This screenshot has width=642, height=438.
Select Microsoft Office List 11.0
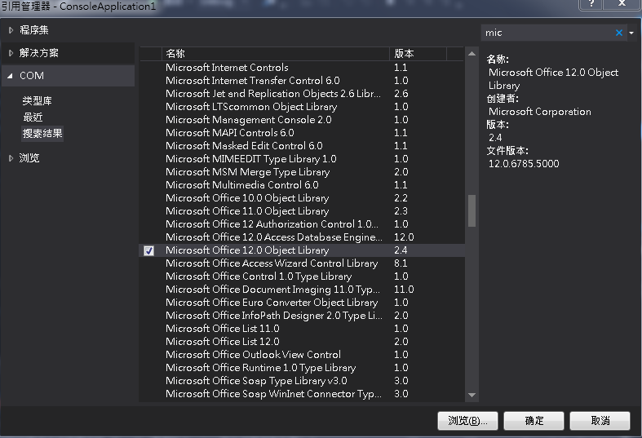302,329
